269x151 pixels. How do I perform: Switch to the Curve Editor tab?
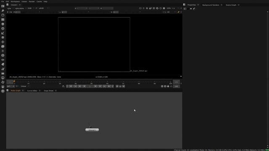[32, 91]
